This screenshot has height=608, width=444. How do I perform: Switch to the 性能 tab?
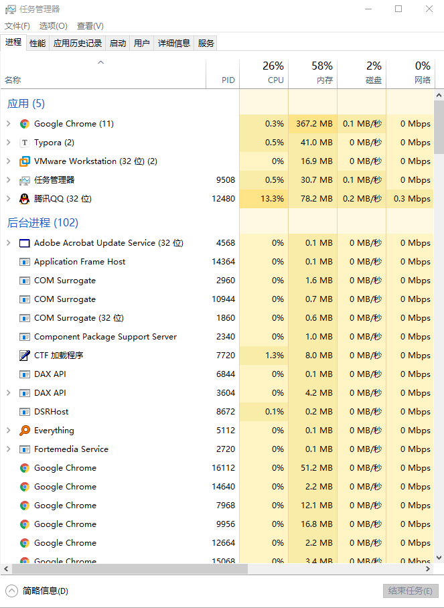tap(38, 43)
